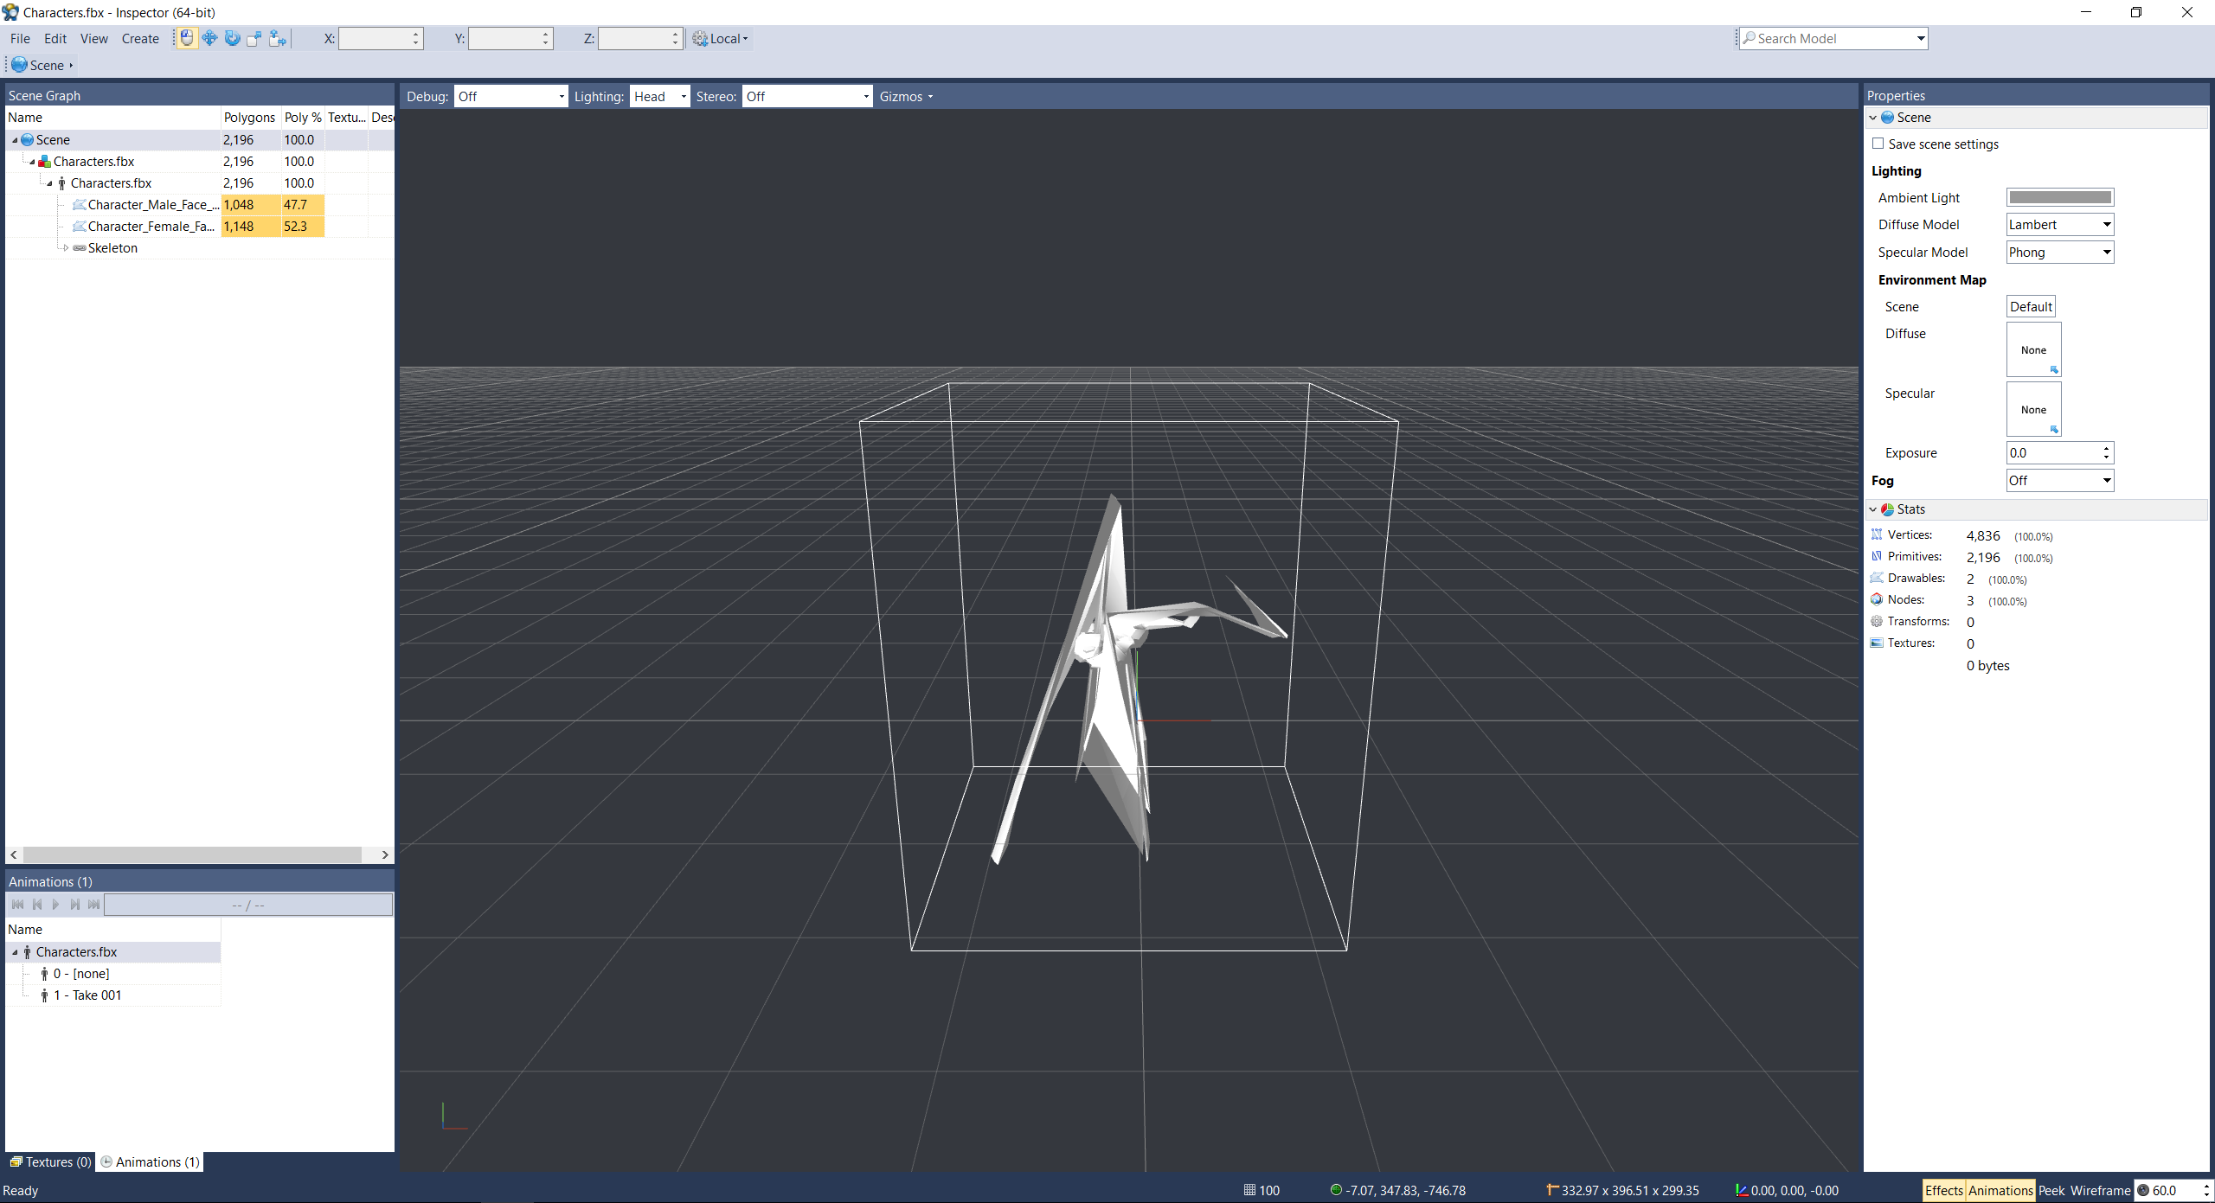Viewport: 2215px width, 1203px height.
Task: Open the Diffuse Model Lambert dropdown
Action: [x=2059, y=225]
